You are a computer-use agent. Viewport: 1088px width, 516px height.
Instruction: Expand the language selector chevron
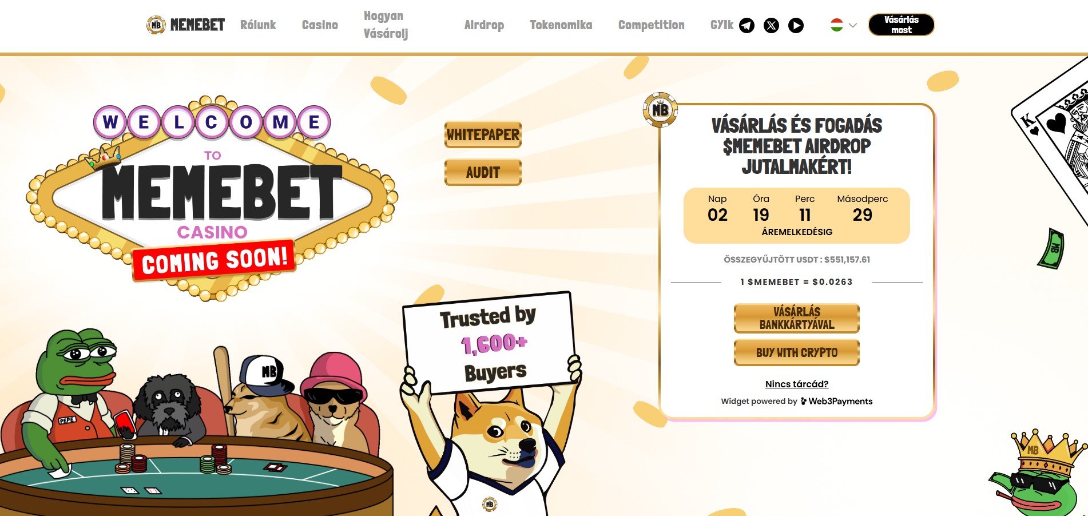pyautogui.click(x=852, y=25)
